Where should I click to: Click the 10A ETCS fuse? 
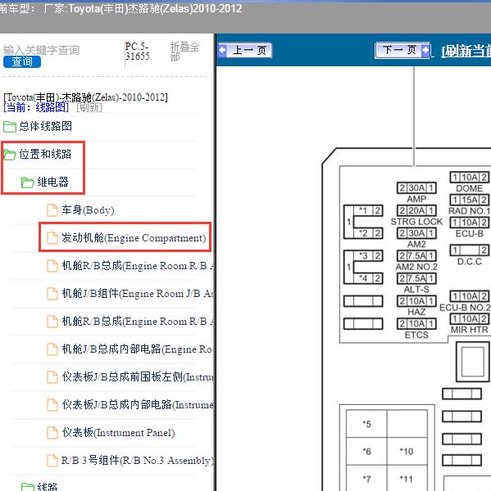click(416, 323)
